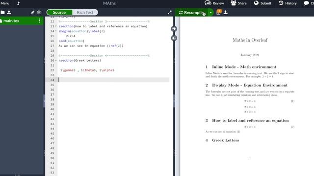Image resolution: width=314 pixels, height=176 pixels.
Task: Click the Section 3 comment line
Action: tap(104, 22)
